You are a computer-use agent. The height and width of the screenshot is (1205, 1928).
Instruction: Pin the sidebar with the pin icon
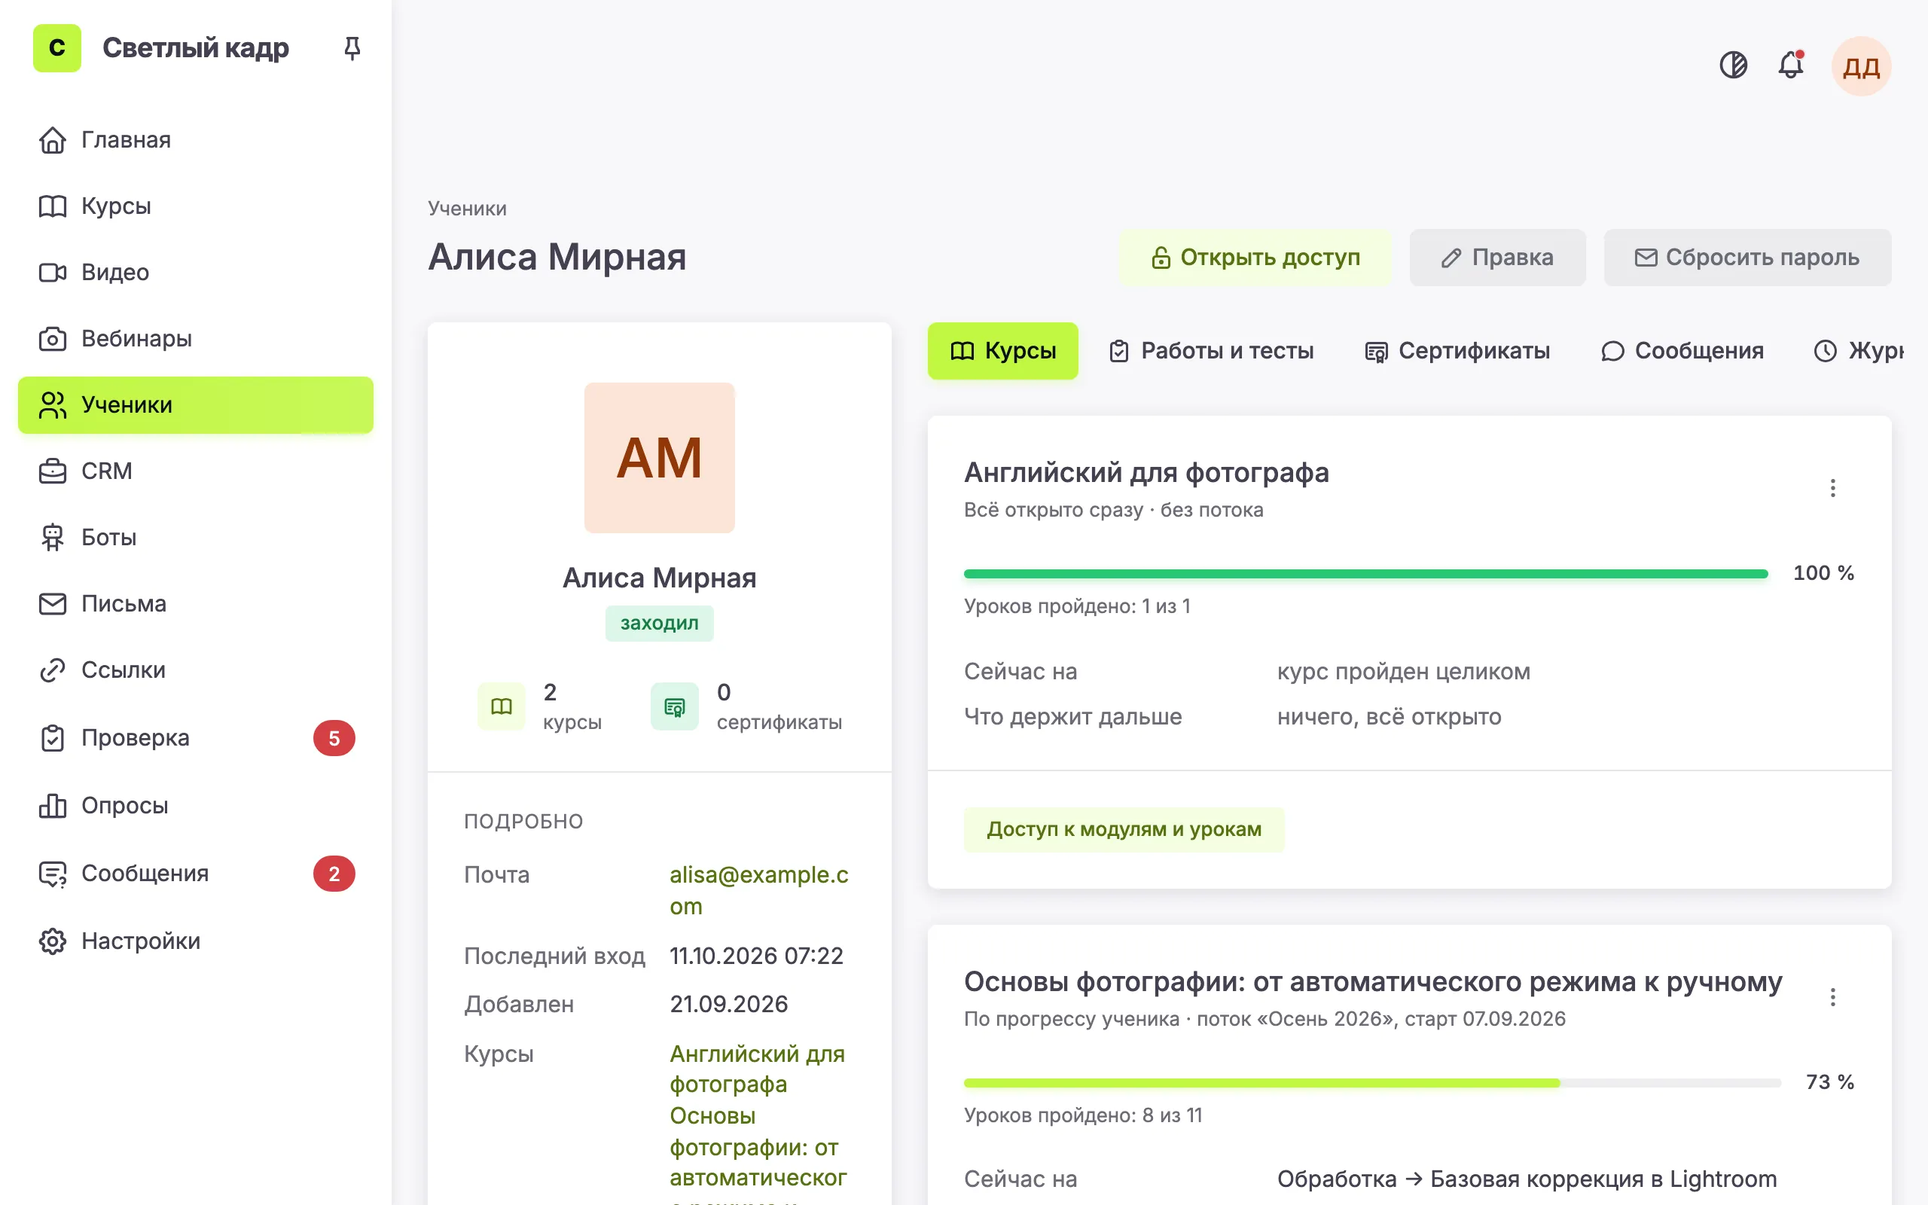point(352,47)
